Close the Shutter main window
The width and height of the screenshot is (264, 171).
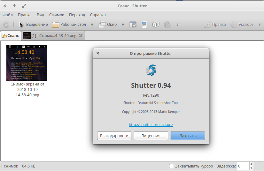tap(5, 6)
